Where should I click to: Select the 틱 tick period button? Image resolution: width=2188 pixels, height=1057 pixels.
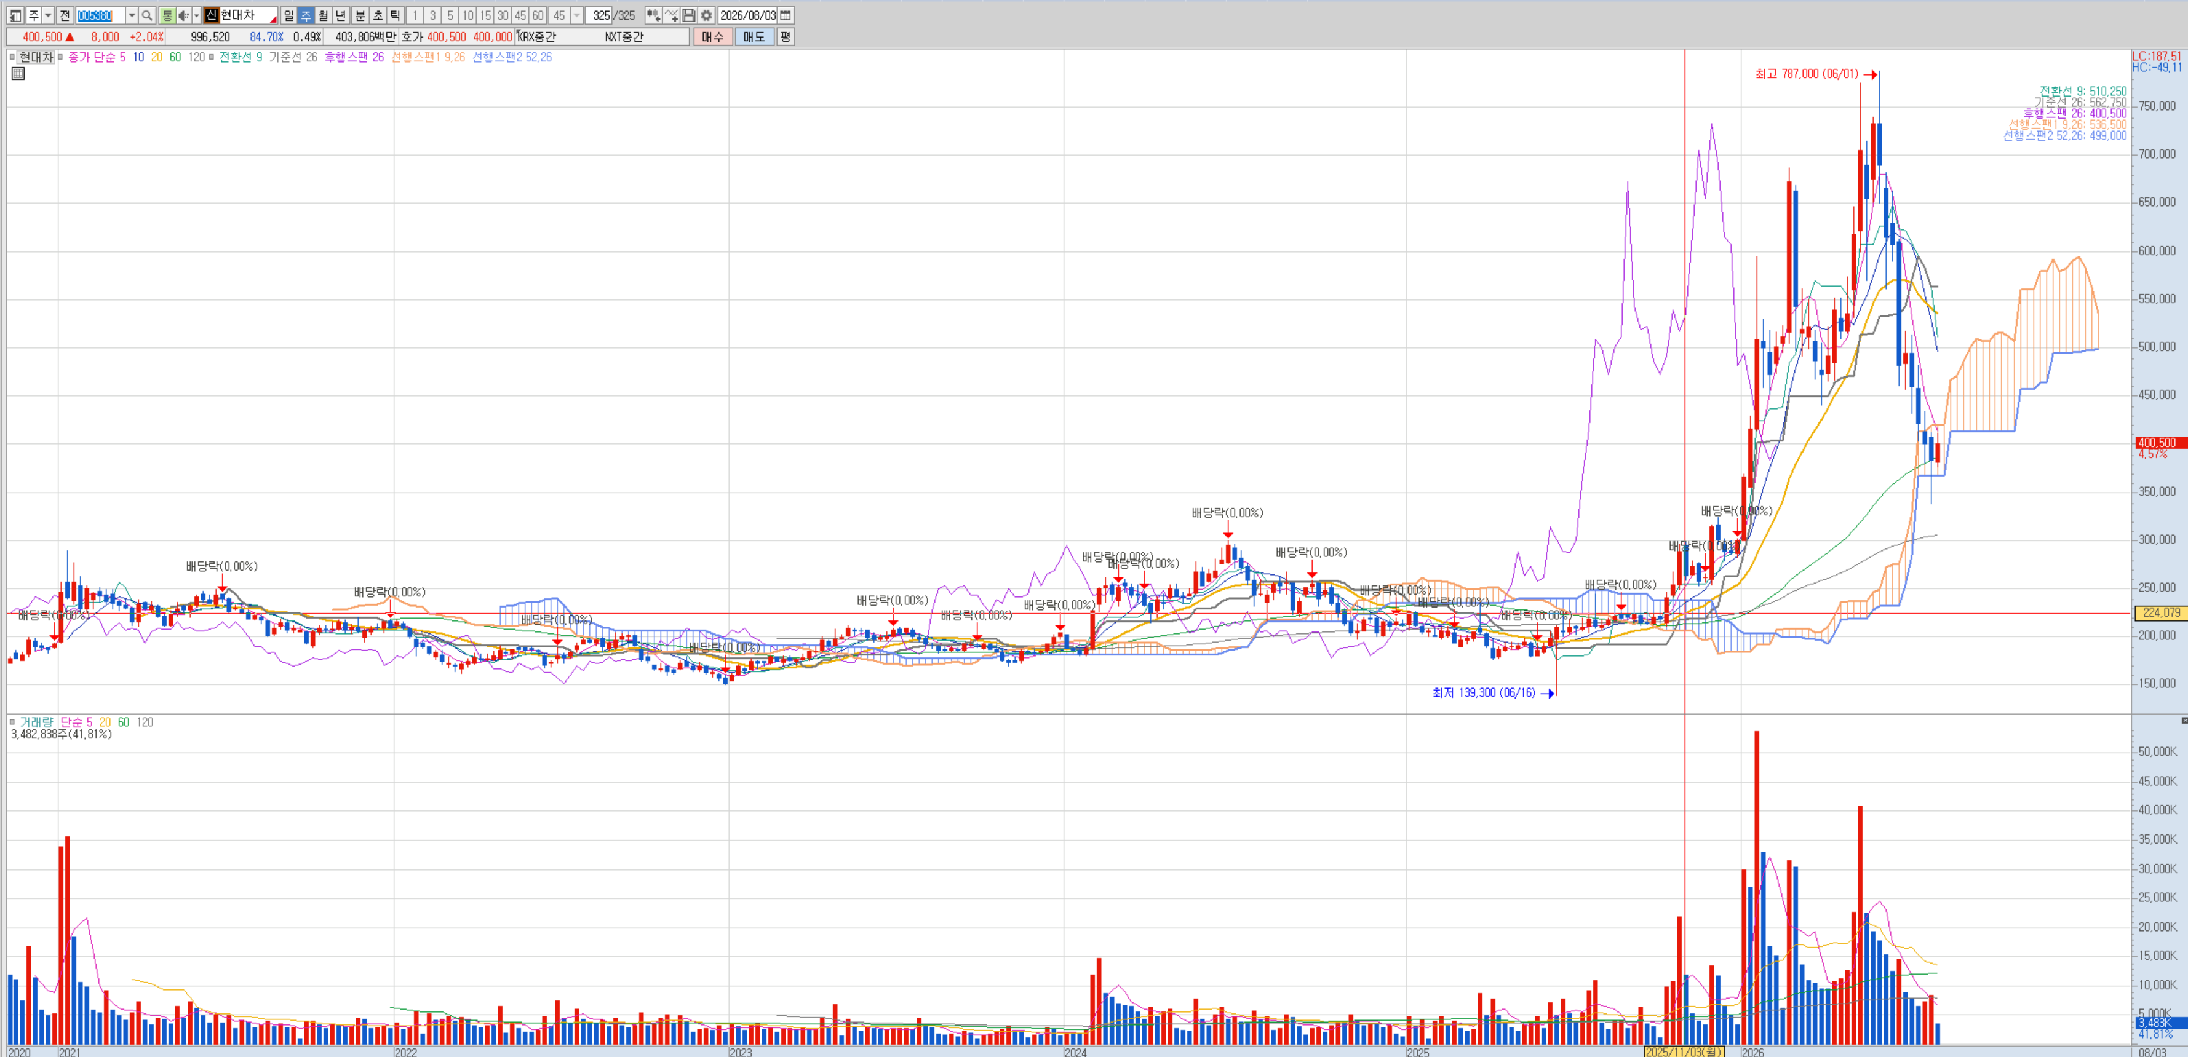(395, 15)
